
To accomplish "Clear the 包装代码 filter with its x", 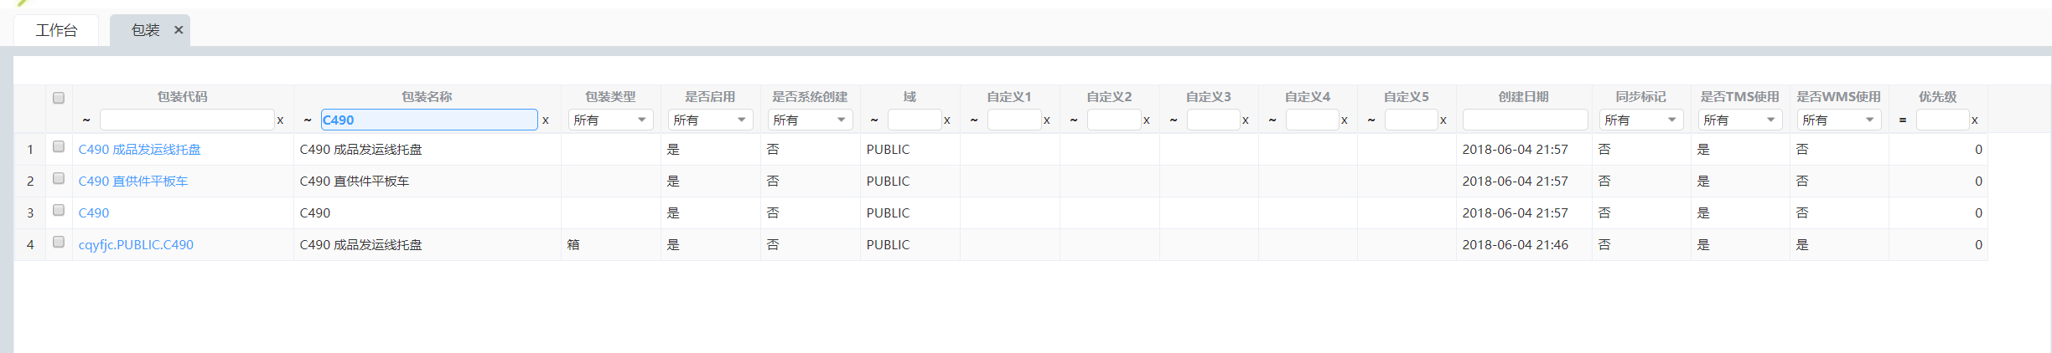I will click(x=280, y=120).
